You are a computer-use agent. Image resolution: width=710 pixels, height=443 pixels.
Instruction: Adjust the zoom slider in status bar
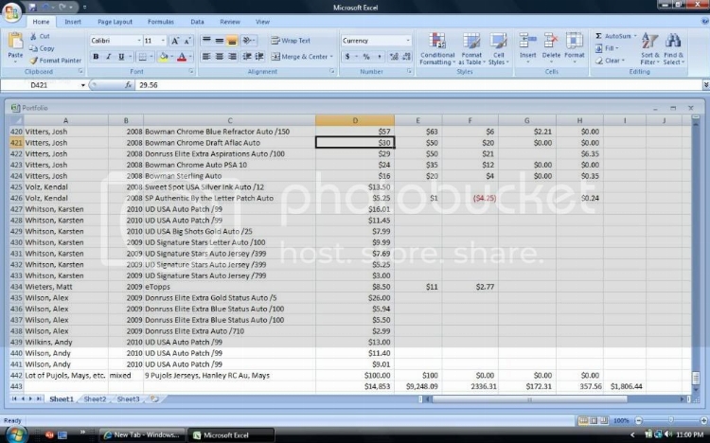(670, 421)
